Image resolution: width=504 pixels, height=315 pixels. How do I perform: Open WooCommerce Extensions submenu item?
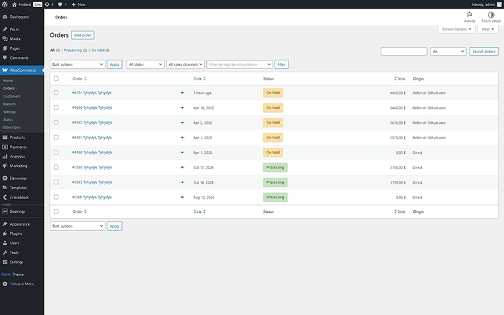click(11, 127)
